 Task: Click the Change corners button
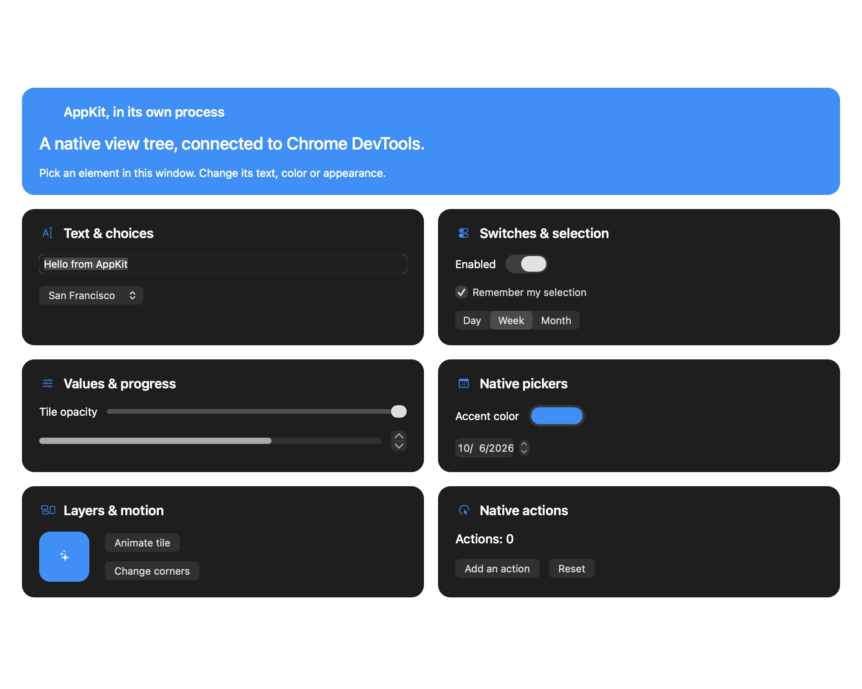[152, 571]
